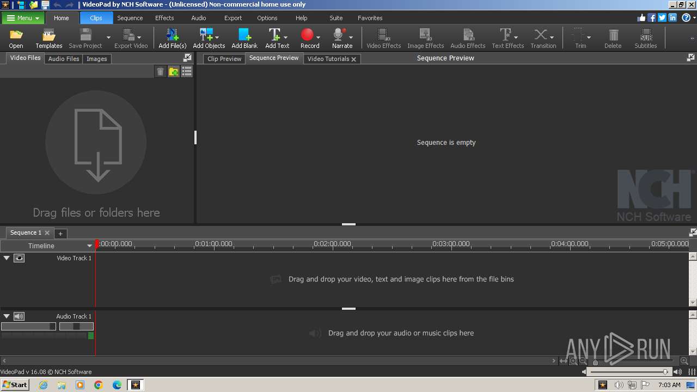Open the green Menu dropdown

click(x=23, y=18)
